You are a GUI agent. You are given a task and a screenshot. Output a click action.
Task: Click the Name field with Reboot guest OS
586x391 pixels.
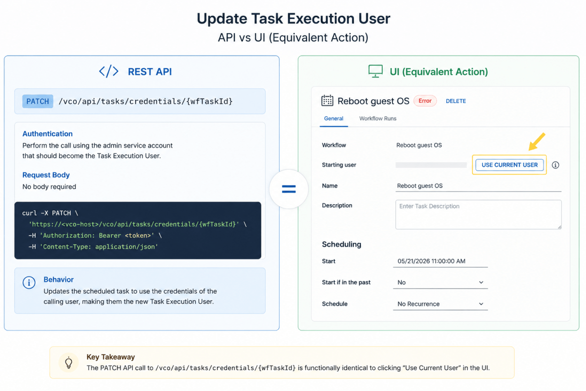tap(478, 186)
